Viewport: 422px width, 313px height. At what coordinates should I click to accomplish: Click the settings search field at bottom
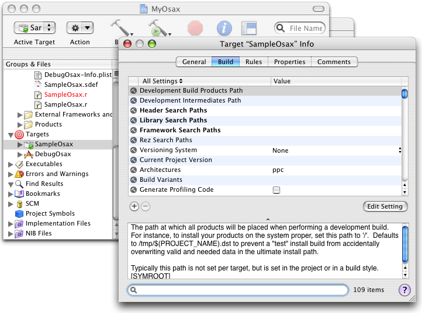[x=238, y=290]
